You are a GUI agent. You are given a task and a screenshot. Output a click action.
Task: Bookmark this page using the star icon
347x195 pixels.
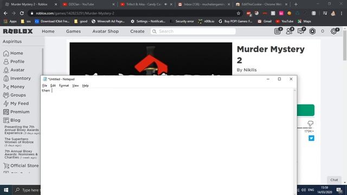pos(239,13)
